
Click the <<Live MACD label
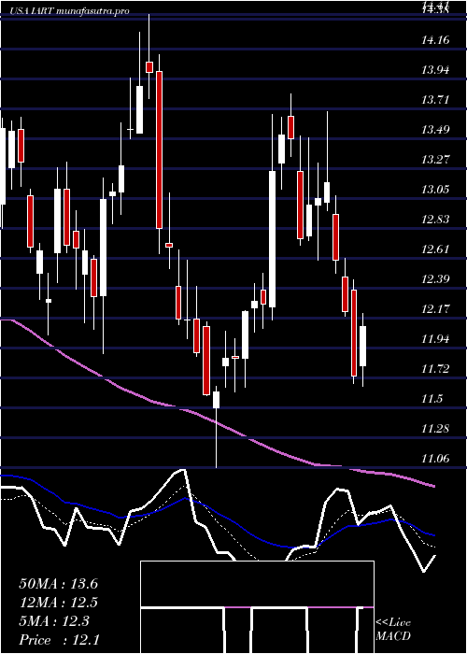(x=393, y=630)
